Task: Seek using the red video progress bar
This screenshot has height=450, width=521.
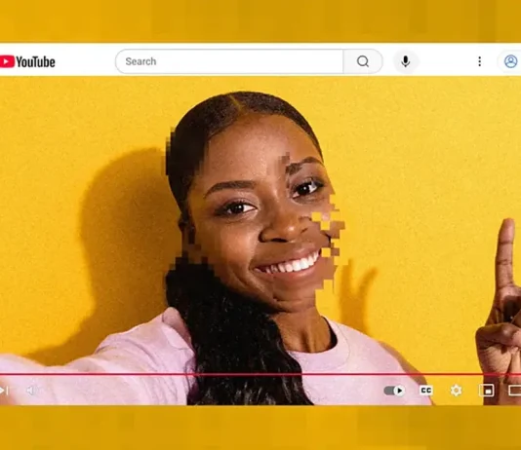Action: 260,374
